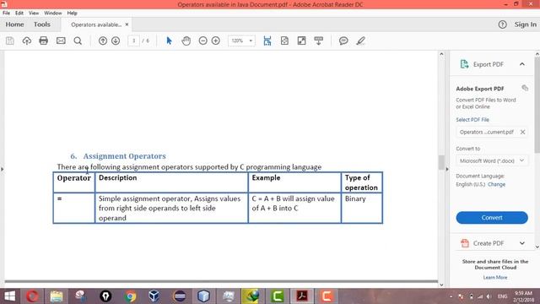This screenshot has height=304, width=540.
Task: Click the taskbar clock showing 9:59 AM
Action: click(x=523, y=296)
